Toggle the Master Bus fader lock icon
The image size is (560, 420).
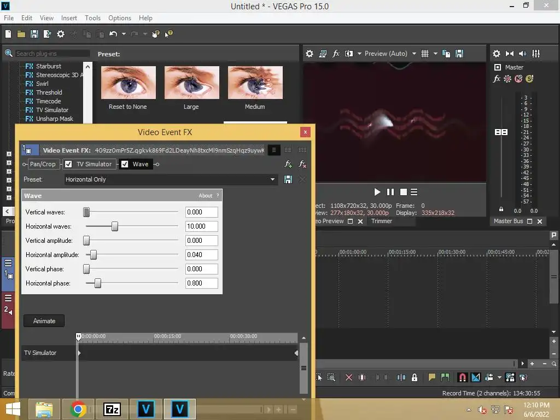pos(501,209)
